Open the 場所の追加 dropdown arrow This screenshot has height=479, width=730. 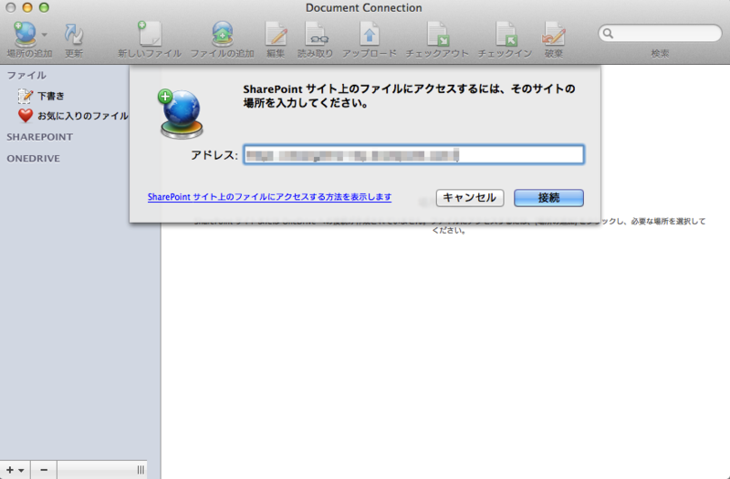click(45, 35)
